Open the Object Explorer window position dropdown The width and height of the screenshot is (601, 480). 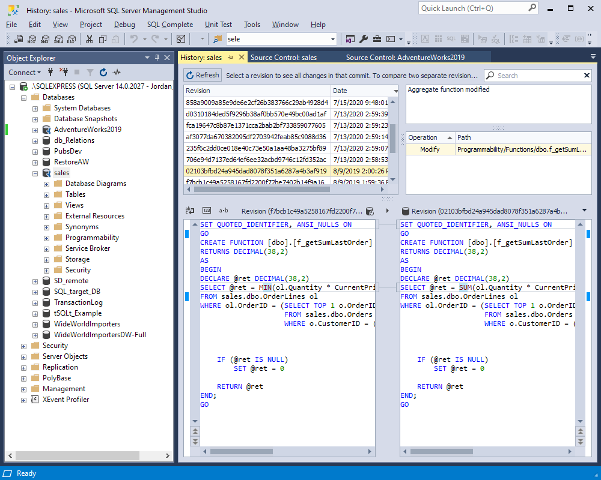point(147,58)
